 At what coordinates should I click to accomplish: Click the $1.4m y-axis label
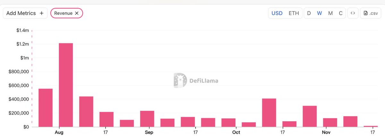pyautogui.click(x=23, y=30)
